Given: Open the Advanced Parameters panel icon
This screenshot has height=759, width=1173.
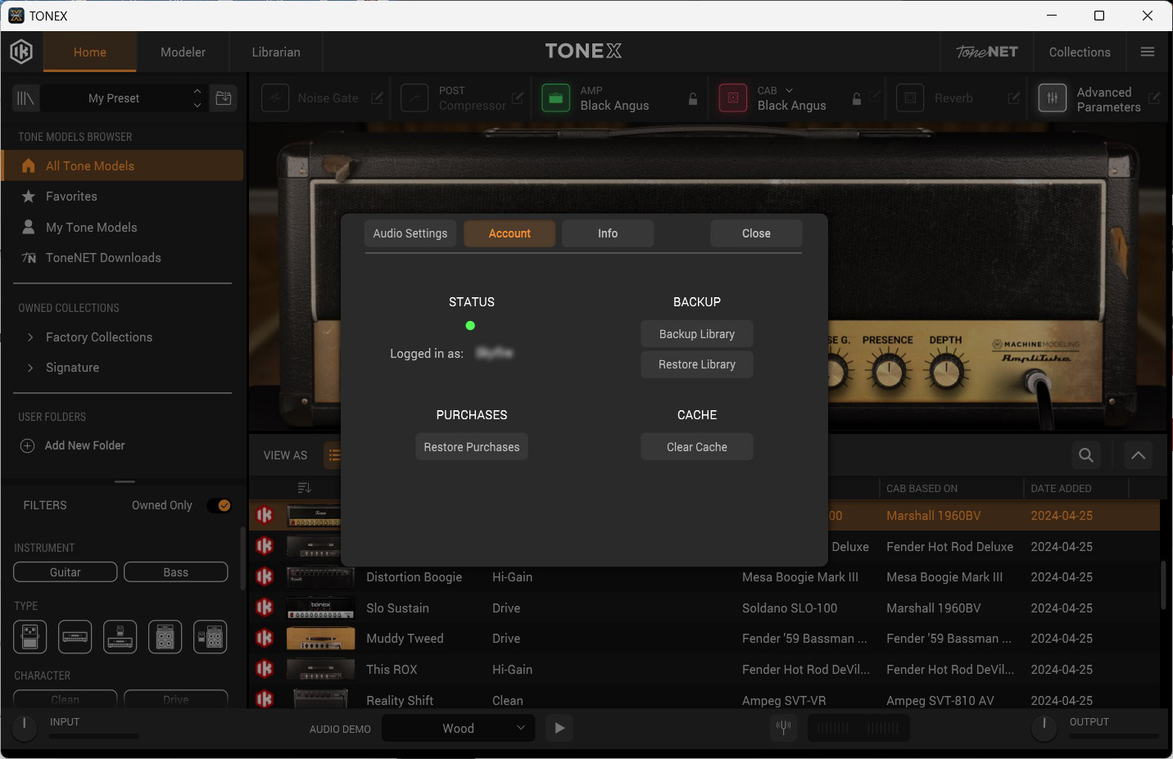Looking at the screenshot, I should (x=1052, y=97).
